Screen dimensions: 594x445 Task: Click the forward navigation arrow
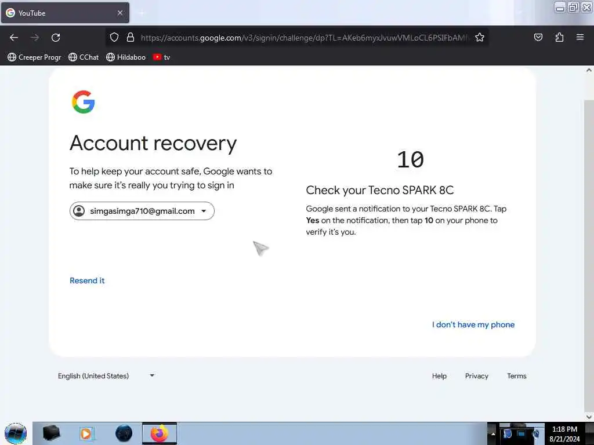pyautogui.click(x=35, y=38)
